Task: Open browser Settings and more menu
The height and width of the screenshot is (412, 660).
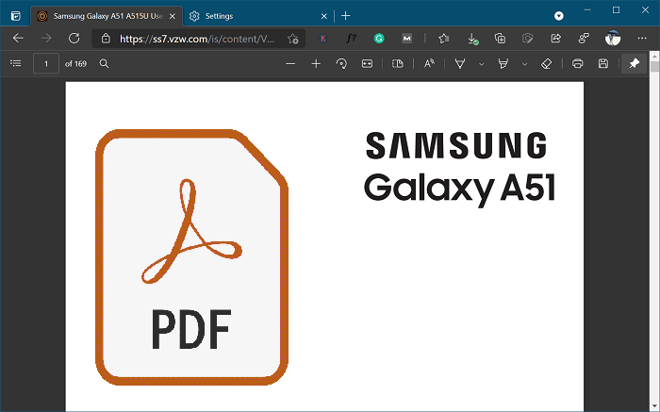Action: [x=642, y=39]
